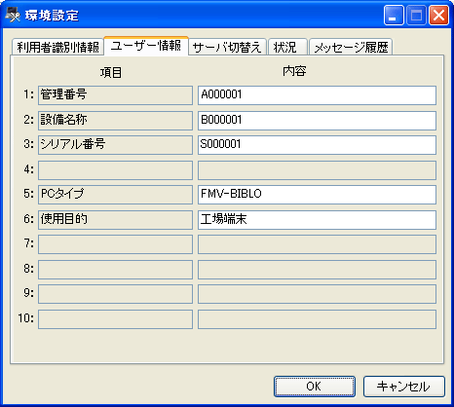Close the 環境設定 dialog window
This screenshot has height=407, width=454.
pyautogui.click(x=438, y=16)
